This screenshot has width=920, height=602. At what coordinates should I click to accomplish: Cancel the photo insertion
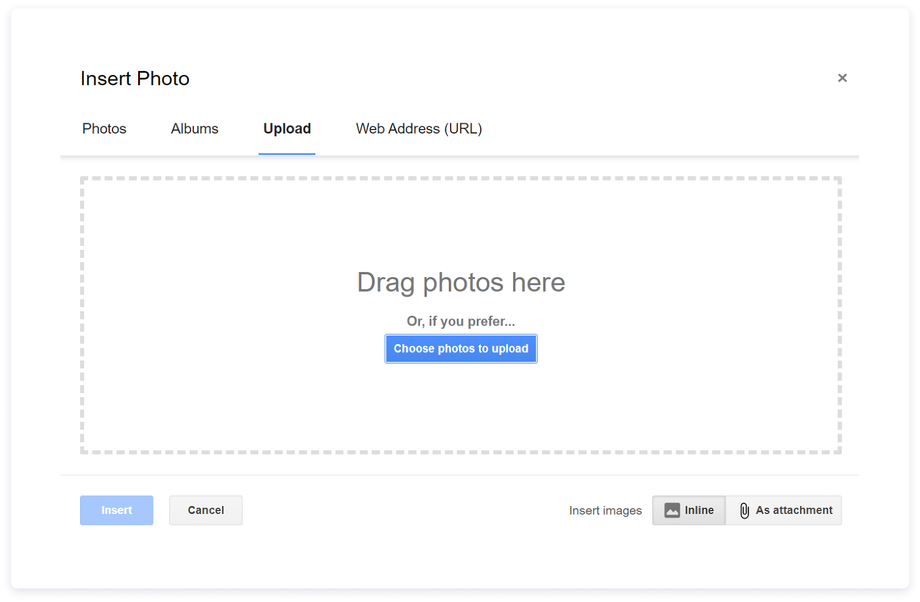pos(206,510)
